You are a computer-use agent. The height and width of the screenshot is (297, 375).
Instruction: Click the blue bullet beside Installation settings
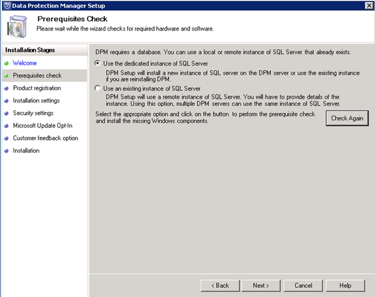(7, 101)
